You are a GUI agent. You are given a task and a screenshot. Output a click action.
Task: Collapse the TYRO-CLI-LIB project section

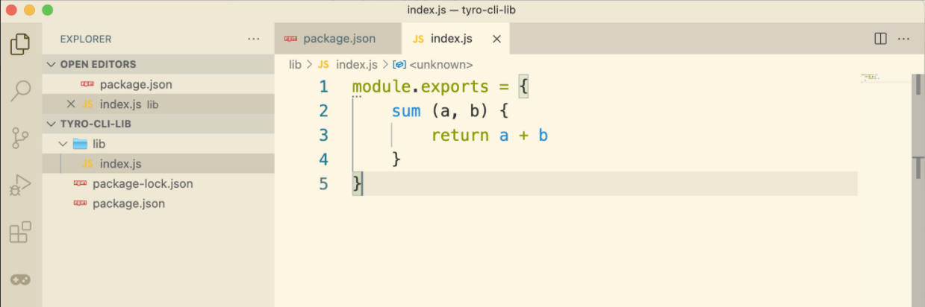(x=52, y=124)
